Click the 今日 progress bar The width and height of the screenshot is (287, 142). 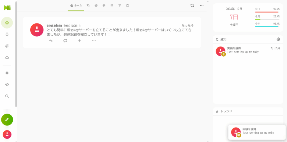[267, 12]
